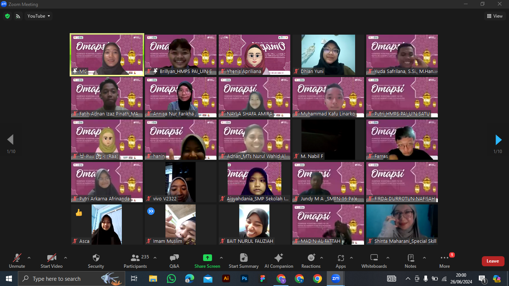Open the View layout menu
The image size is (509, 286).
[x=494, y=16]
